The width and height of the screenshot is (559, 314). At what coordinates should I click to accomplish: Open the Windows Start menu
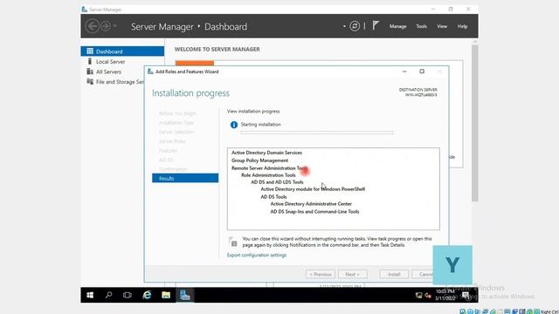point(90,295)
